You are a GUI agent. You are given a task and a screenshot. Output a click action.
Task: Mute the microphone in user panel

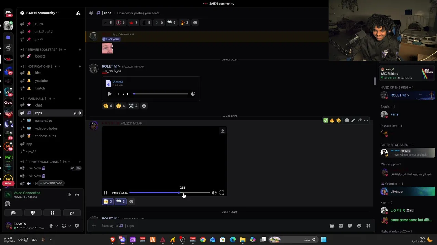click(x=51, y=226)
